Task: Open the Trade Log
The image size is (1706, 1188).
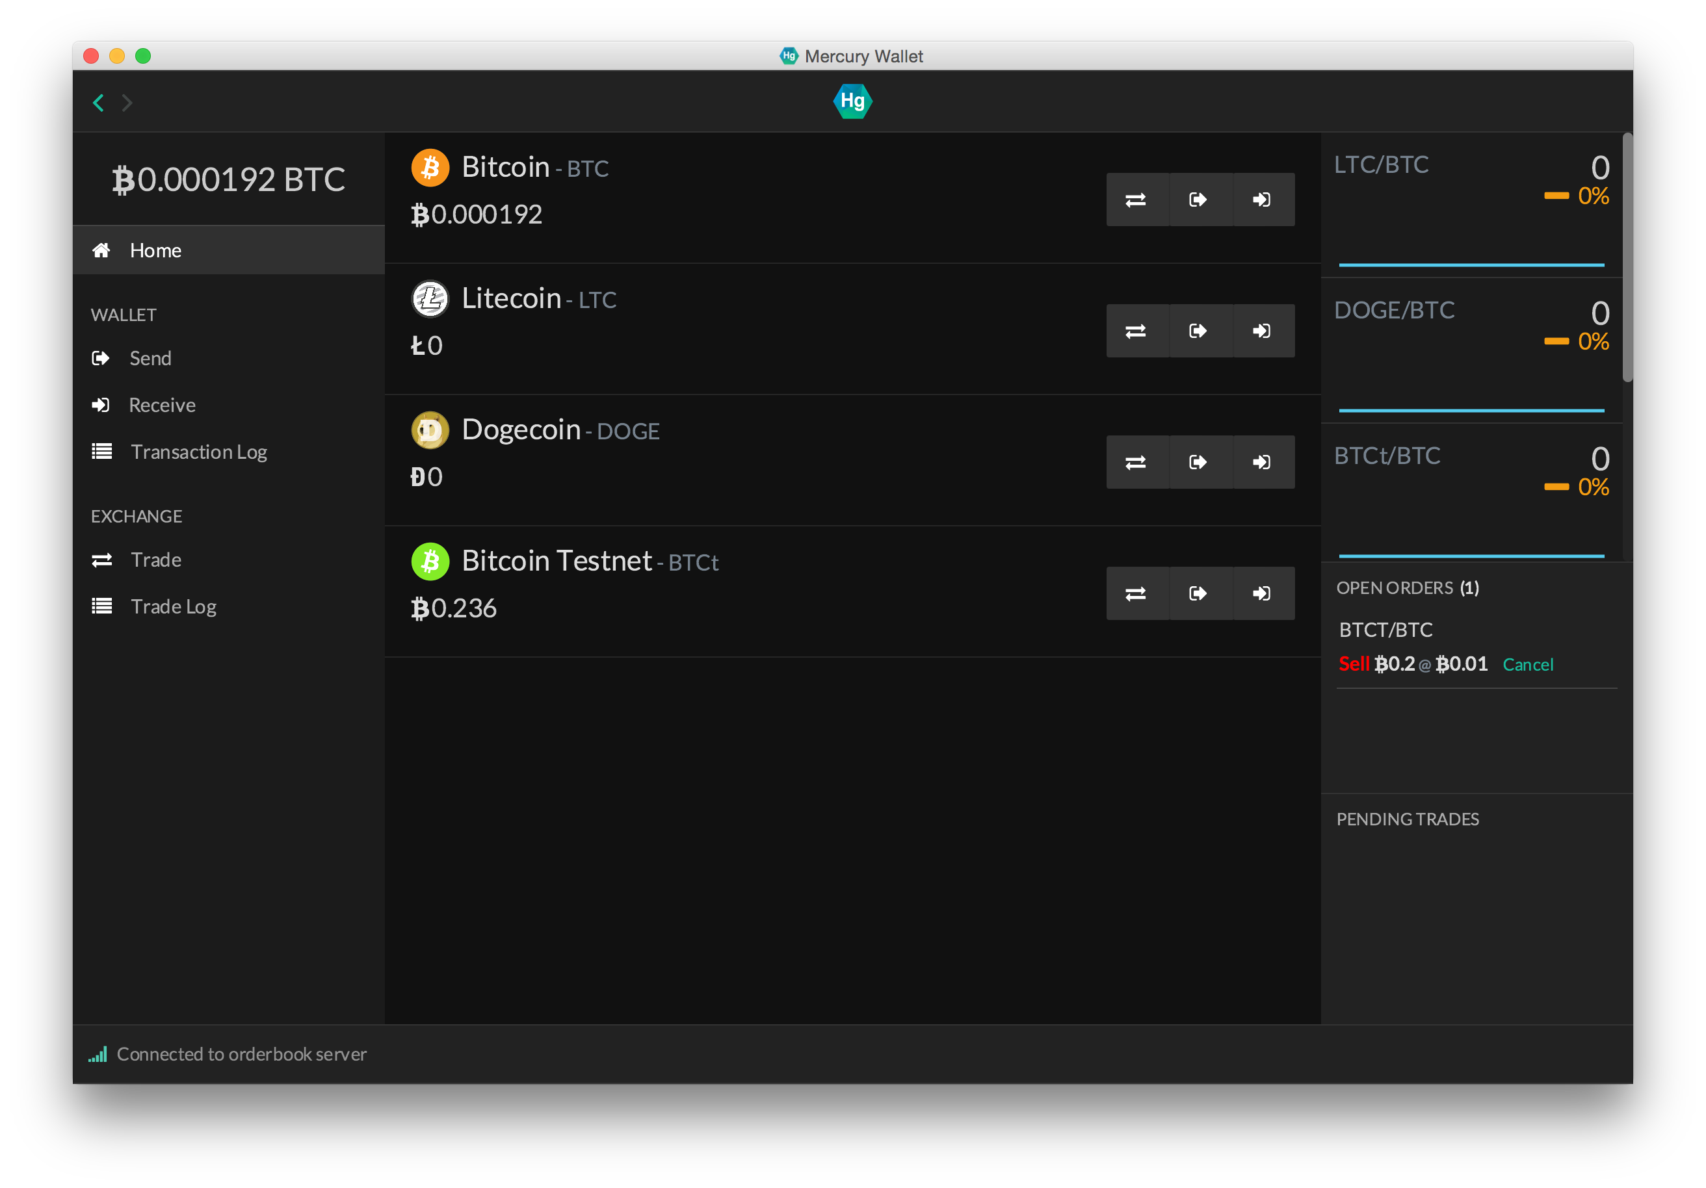Action: [x=229, y=606]
